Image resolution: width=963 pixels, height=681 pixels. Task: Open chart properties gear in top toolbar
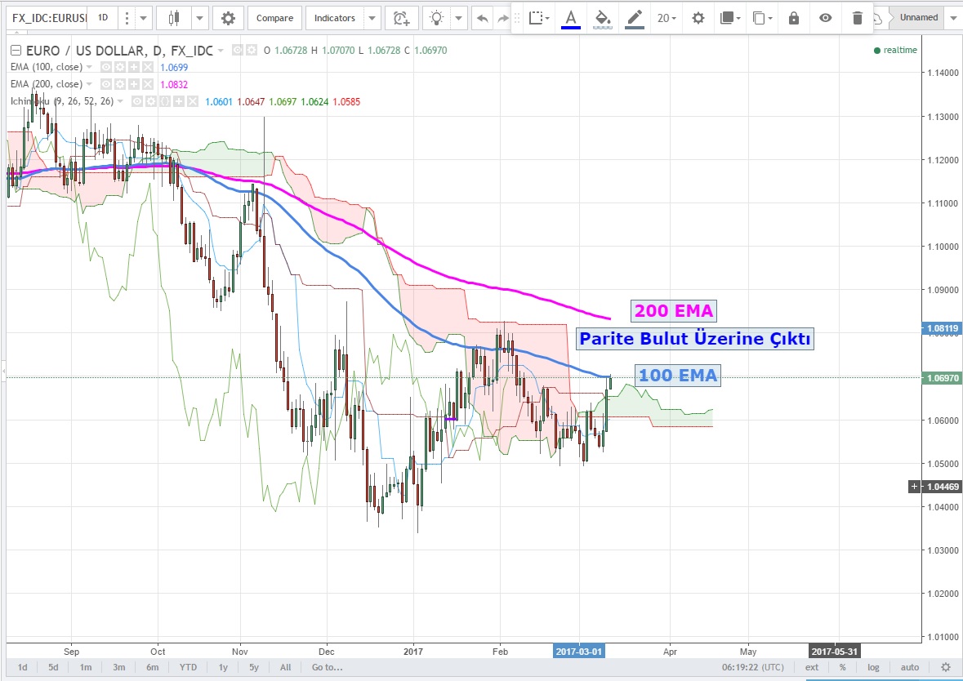point(228,18)
